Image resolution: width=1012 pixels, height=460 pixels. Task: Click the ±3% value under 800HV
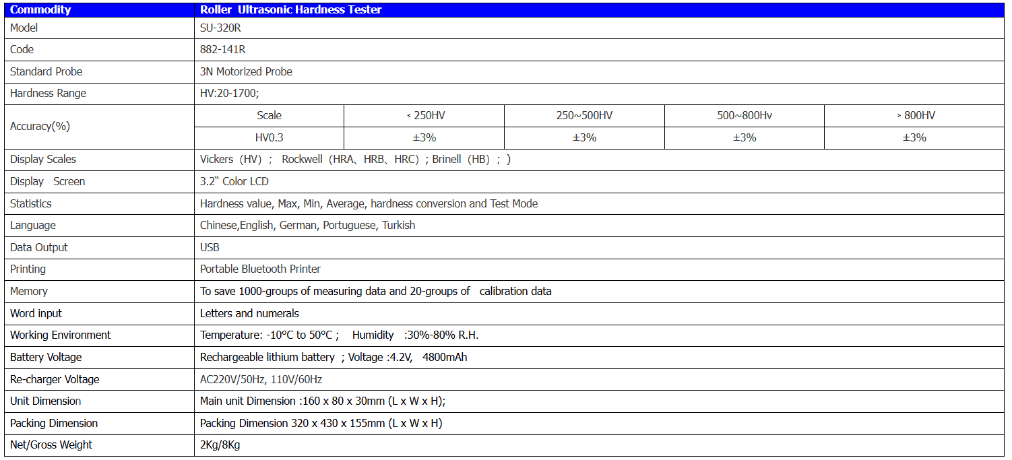pos(914,137)
